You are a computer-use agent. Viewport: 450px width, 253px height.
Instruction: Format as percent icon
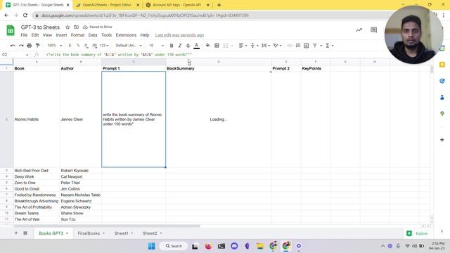click(x=78, y=45)
